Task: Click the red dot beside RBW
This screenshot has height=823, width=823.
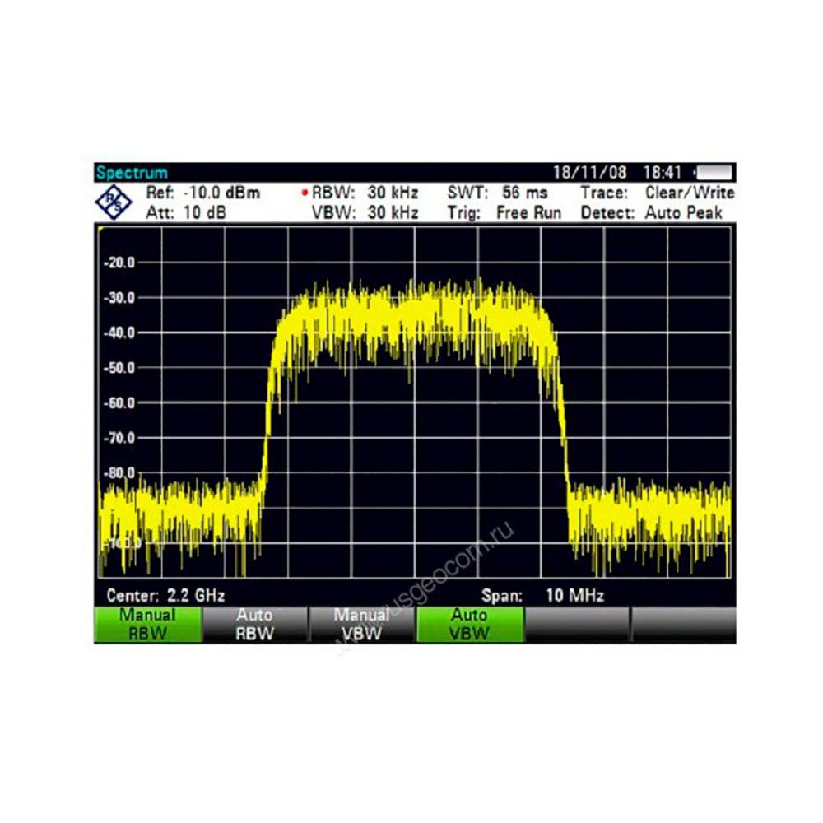Action: click(305, 193)
